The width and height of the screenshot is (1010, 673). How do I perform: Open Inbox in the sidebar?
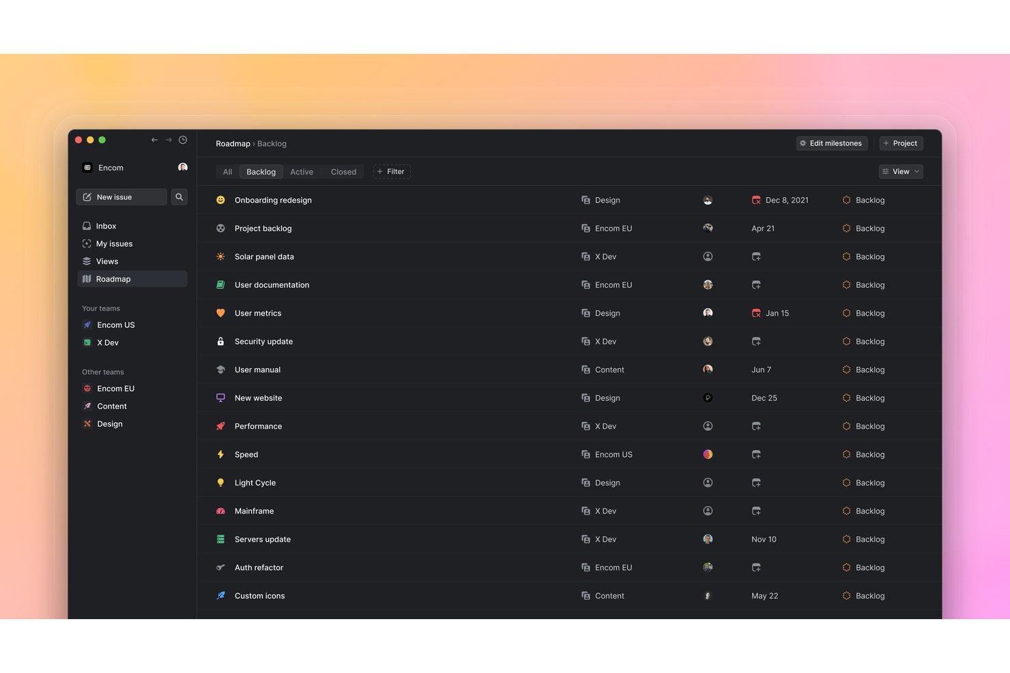coord(132,226)
